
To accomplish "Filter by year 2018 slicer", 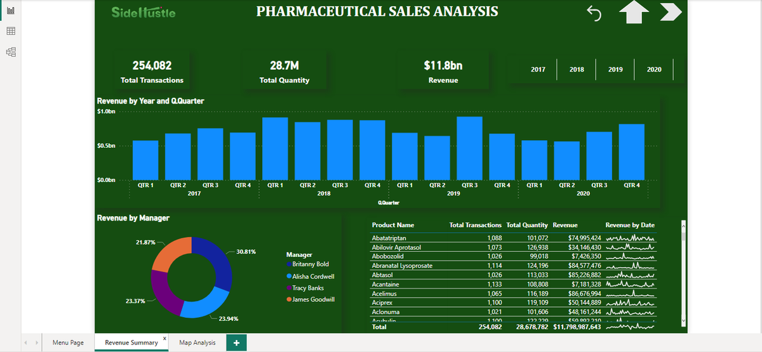I will point(577,69).
